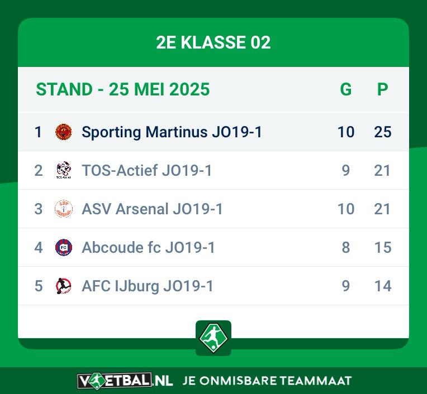The image size is (427, 394).
Task: Open ASV Arsenal JO19-1 team row
Action: point(214,209)
